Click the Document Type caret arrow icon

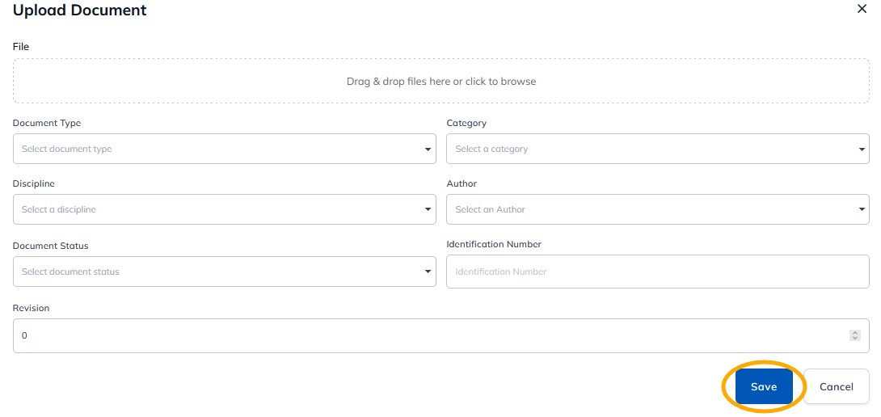pos(428,150)
